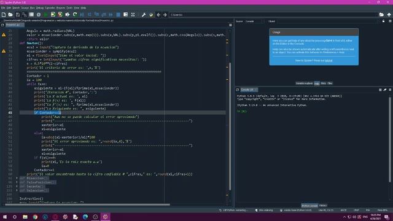Go forward with the right arrow icon
Screen dimensions: 393x221
165,15
